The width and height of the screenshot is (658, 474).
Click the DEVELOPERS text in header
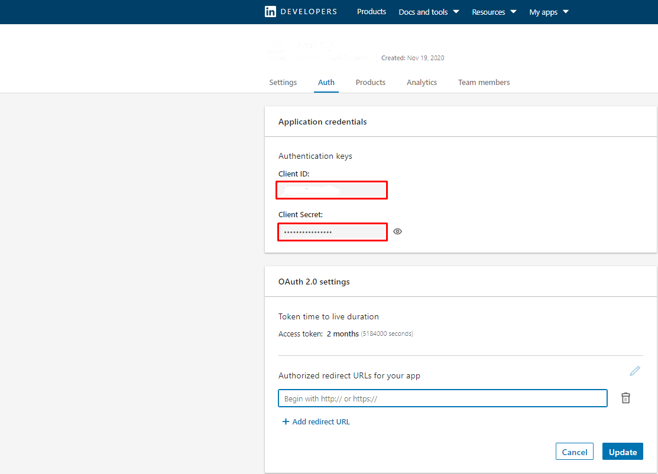click(x=309, y=12)
